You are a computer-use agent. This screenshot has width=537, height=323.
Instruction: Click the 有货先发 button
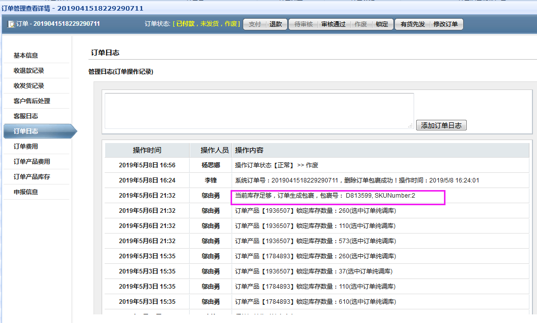point(413,24)
